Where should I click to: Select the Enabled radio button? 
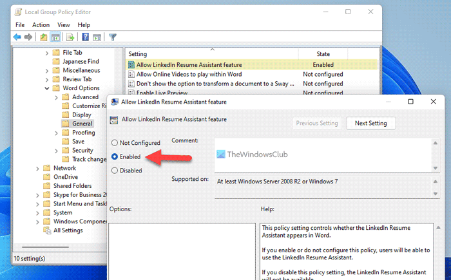pos(115,156)
